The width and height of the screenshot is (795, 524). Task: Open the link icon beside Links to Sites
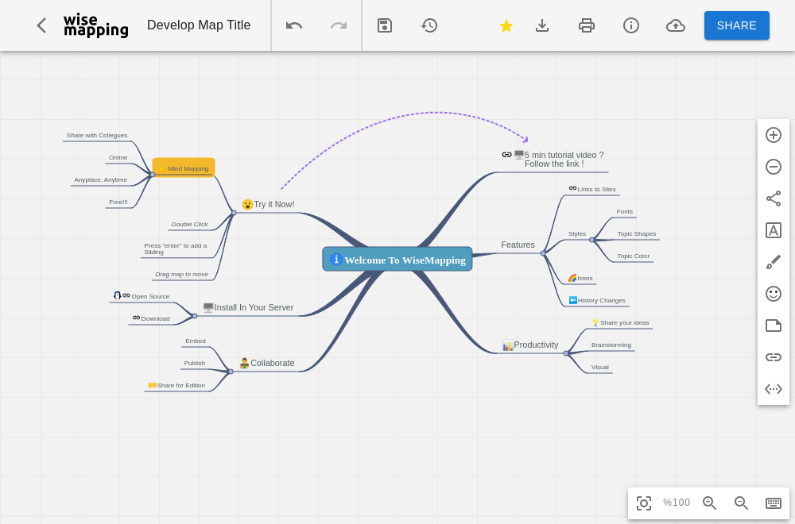click(x=572, y=188)
